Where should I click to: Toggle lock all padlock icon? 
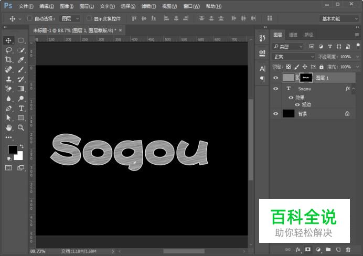tap(322, 67)
